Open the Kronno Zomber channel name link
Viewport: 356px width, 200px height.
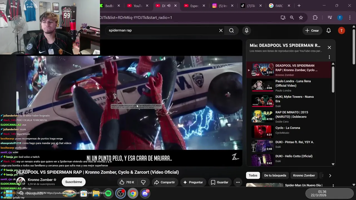[x=40, y=180]
